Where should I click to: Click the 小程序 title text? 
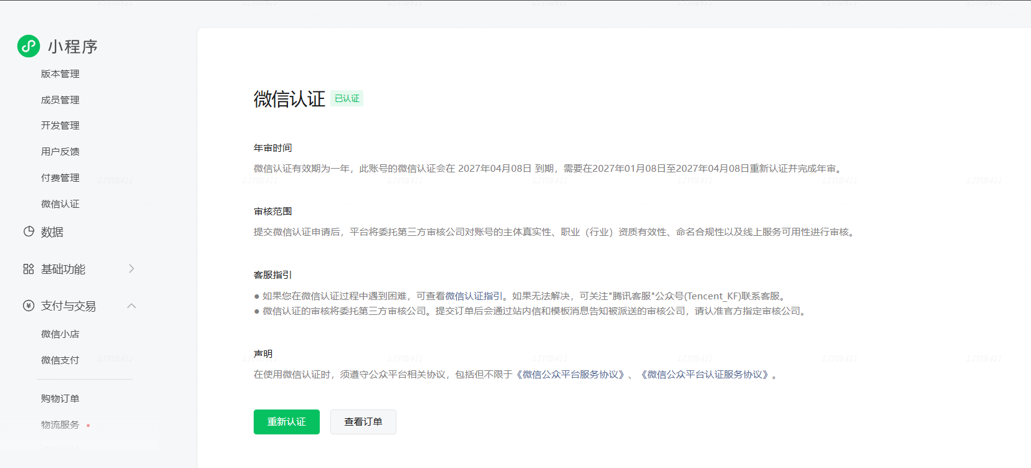coord(73,47)
